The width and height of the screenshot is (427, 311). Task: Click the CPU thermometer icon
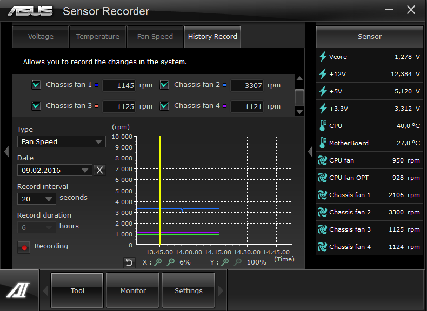point(323,126)
